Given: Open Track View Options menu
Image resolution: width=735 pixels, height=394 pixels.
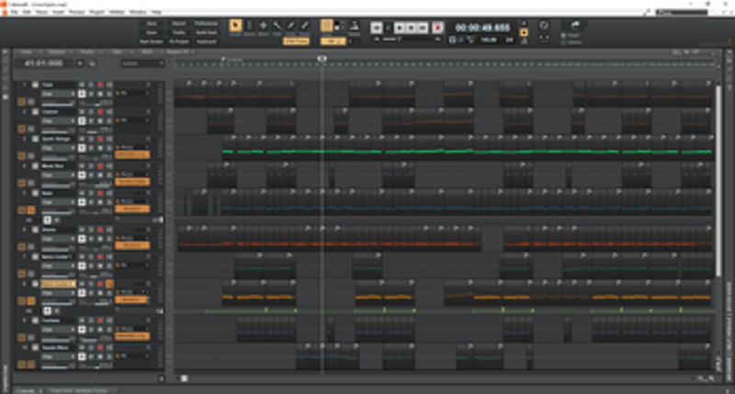Looking at the screenshot, I should [x=57, y=52].
